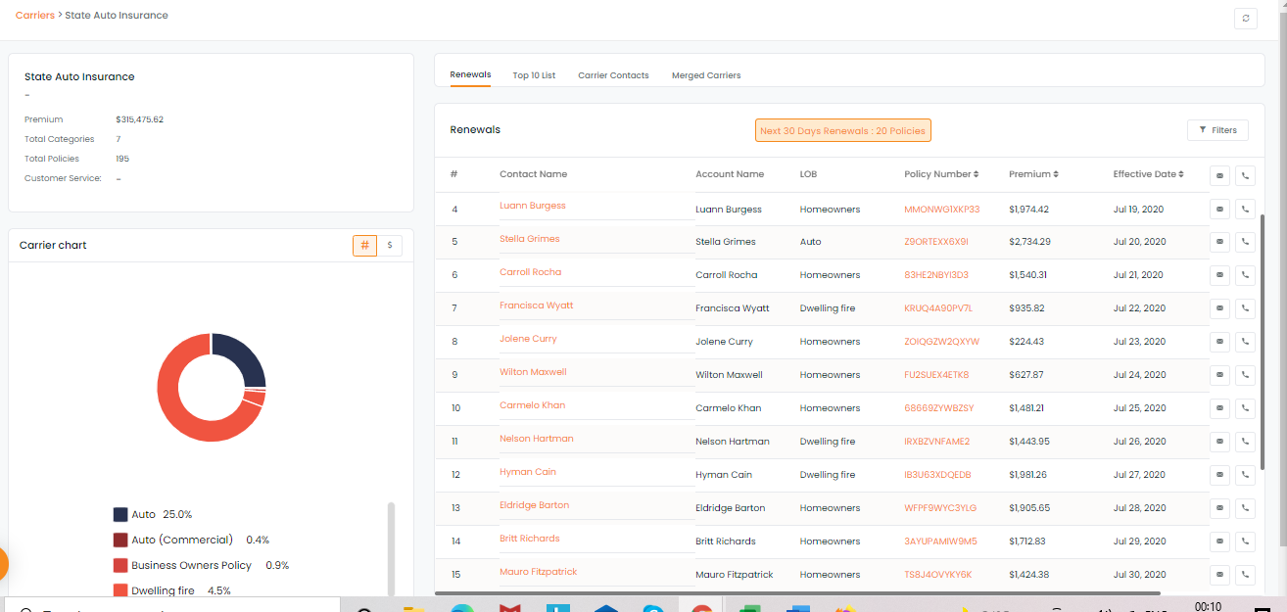Click the phone icon for Britt Richards

click(1245, 541)
